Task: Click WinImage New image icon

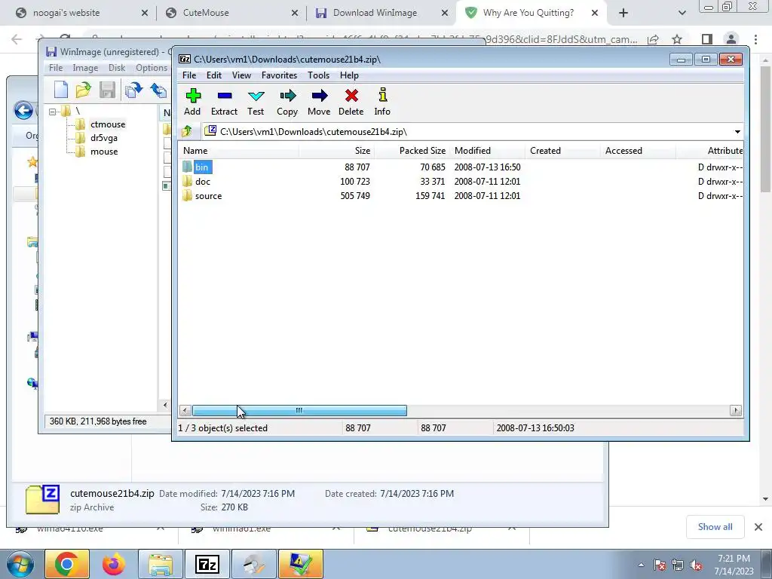Action: point(61,90)
